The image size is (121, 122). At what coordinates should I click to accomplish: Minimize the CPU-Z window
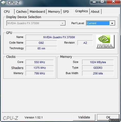pyautogui.click(x=94, y=2)
